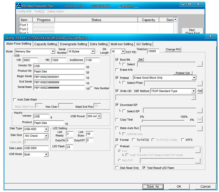Viewport: 219px width, 192px height.
Task: Open the Pretest Erase Good Block dropdown
Action: tap(194, 78)
